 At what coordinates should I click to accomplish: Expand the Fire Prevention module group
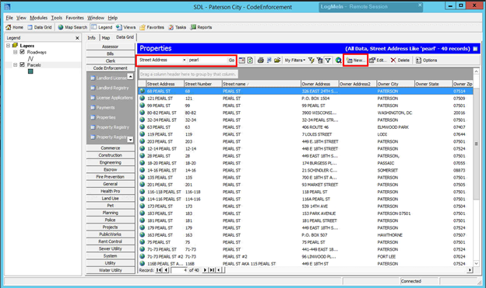coord(111,177)
